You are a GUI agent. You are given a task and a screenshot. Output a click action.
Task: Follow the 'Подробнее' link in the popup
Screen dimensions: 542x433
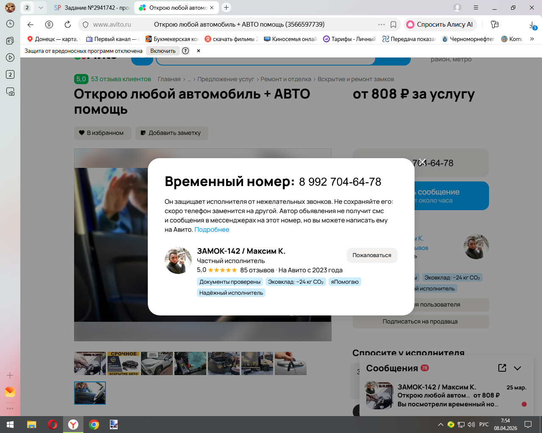212,230
